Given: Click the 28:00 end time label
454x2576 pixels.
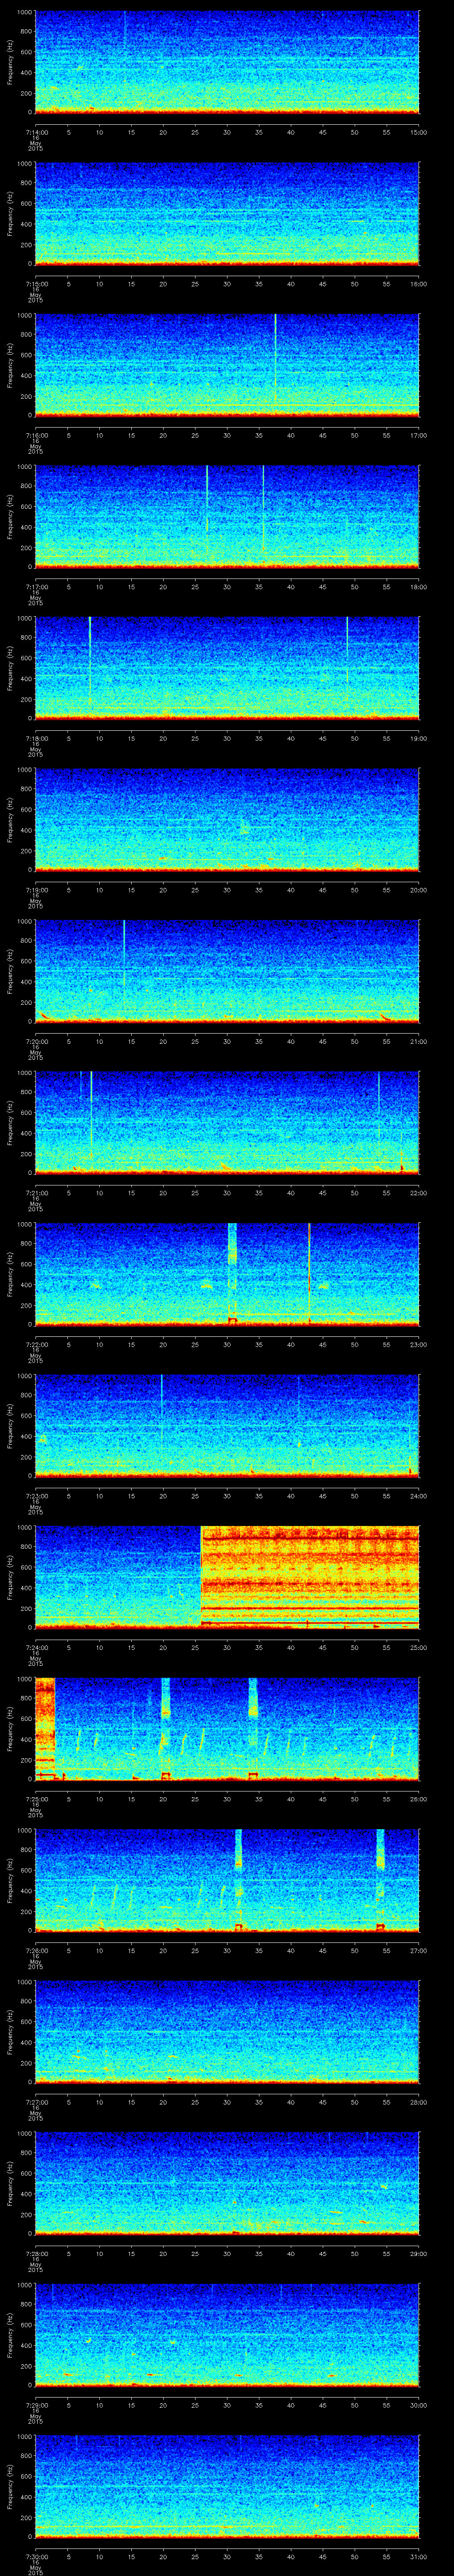Looking at the screenshot, I should pyautogui.click(x=419, y=2102).
